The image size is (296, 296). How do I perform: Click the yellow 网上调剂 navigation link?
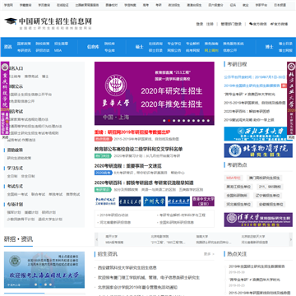coord(211,50)
